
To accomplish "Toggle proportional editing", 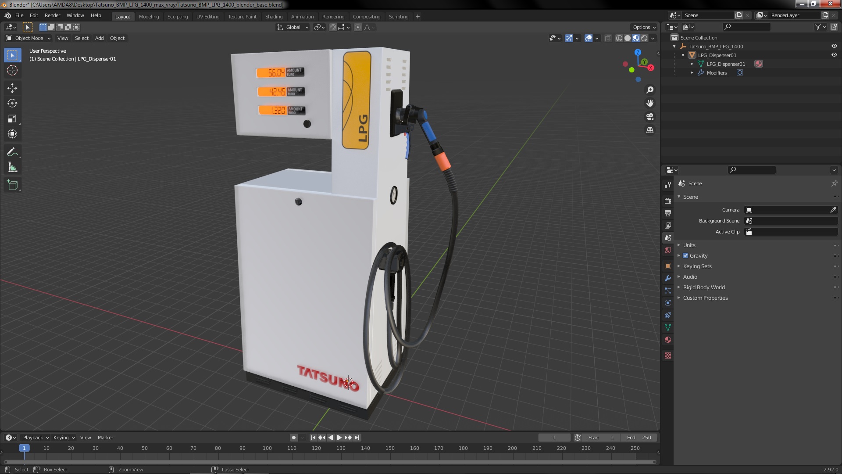I will pos(358,27).
